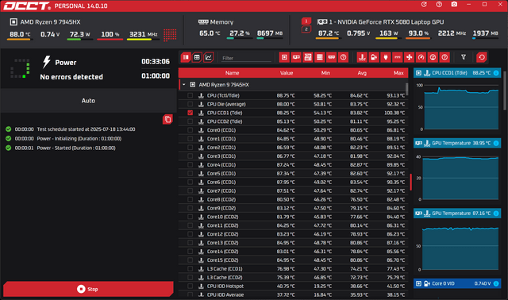This screenshot has height=300, width=508.
Task: Switch to the split table and graph view
Action: tap(186, 57)
